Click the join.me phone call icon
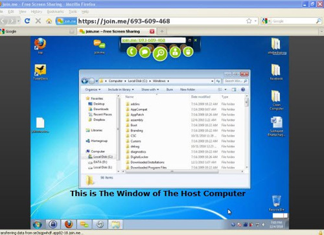The image size is (324, 235). [132, 52]
